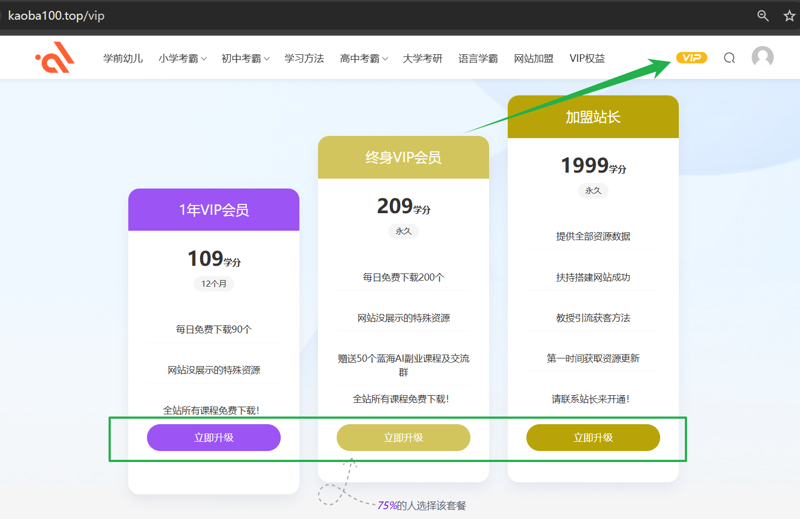Open the 语言学霸 navigation item

pos(478,59)
